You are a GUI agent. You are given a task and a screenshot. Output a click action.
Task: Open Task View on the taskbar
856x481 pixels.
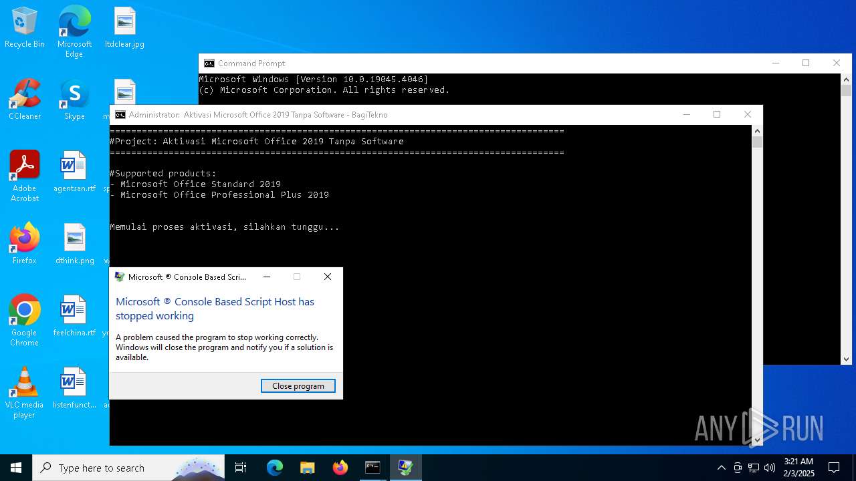tap(241, 468)
